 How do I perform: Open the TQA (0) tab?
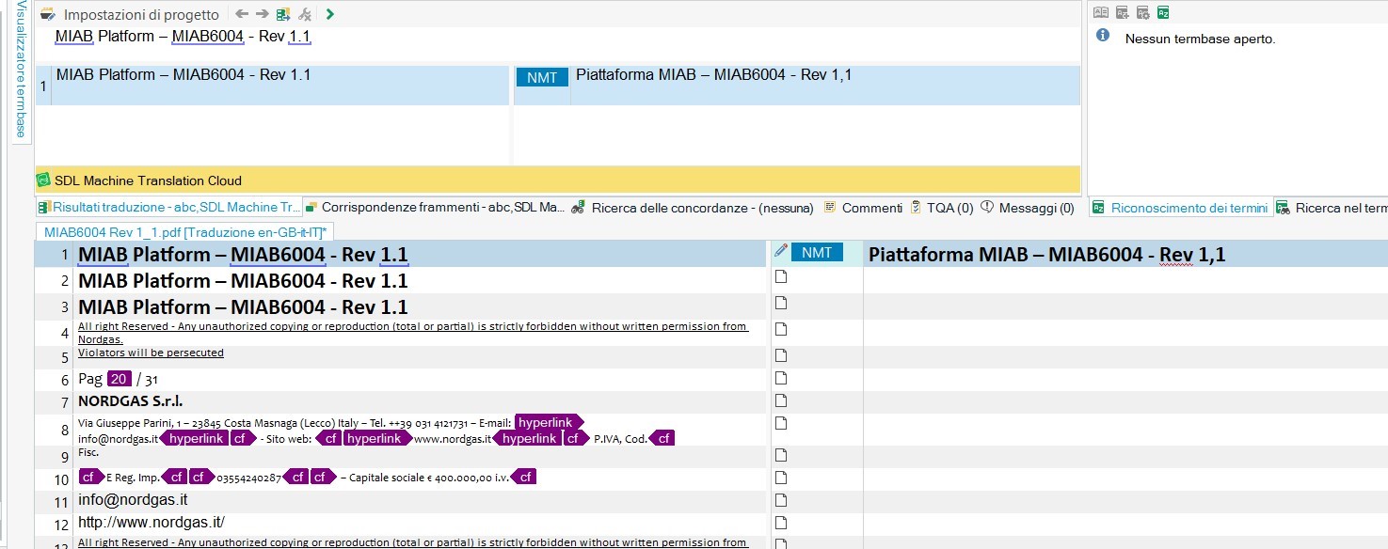point(941,208)
